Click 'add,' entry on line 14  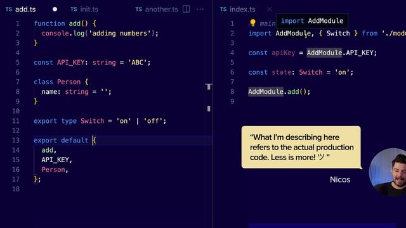point(49,150)
